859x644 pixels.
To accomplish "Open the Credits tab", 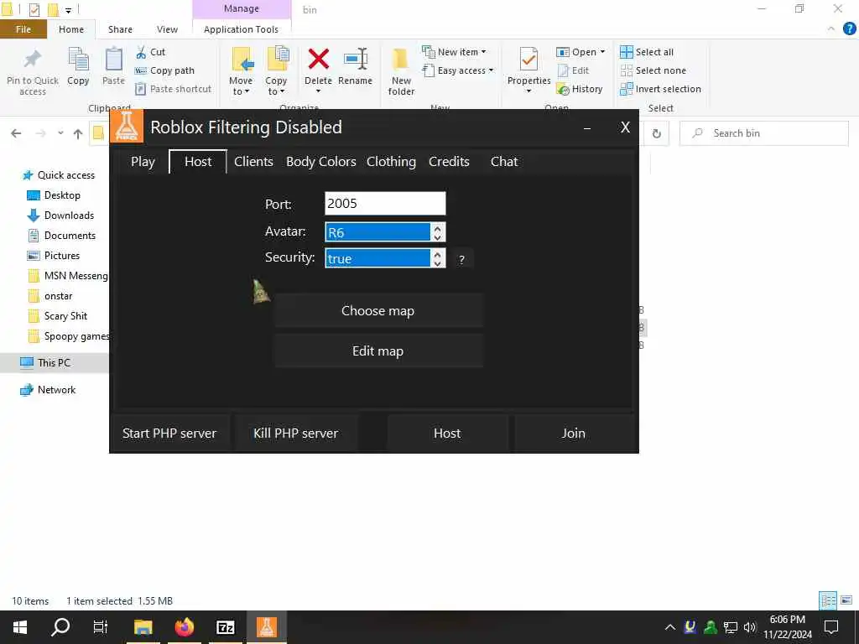I will pyautogui.click(x=450, y=162).
